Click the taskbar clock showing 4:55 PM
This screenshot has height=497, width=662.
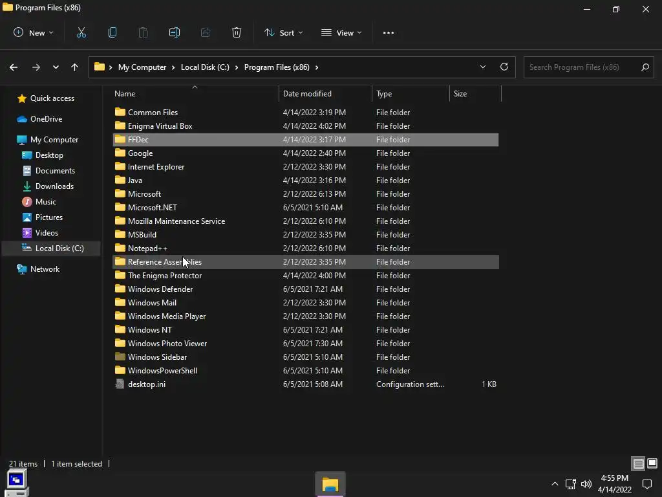tap(614, 484)
